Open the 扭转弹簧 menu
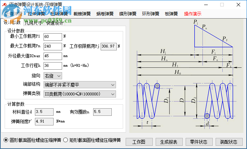Image resolution: width=247 pixels, height=149 pixels. (x=59, y=14)
